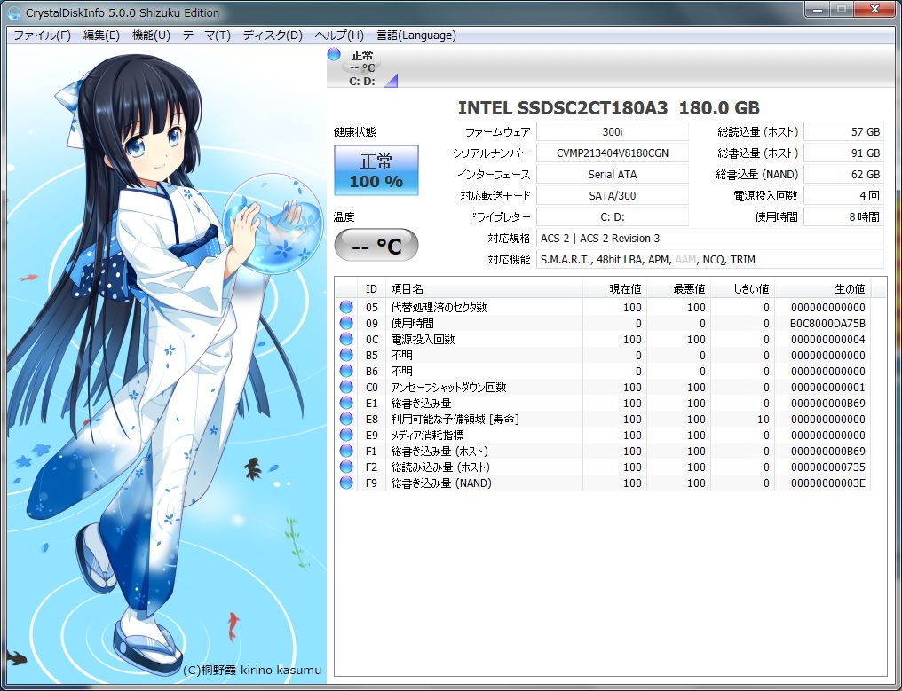Click status orb for ID F1 row
Viewport: 902px width, 691px height.
pyautogui.click(x=346, y=451)
